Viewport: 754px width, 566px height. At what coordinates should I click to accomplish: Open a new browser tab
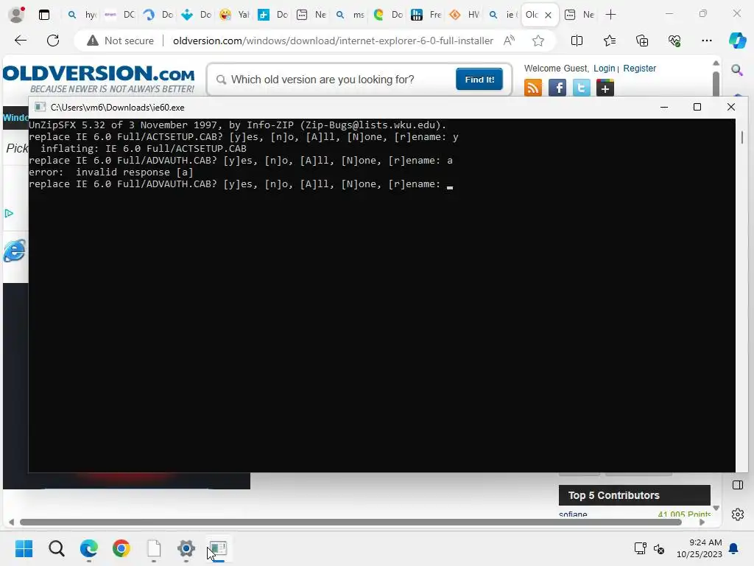(x=610, y=15)
